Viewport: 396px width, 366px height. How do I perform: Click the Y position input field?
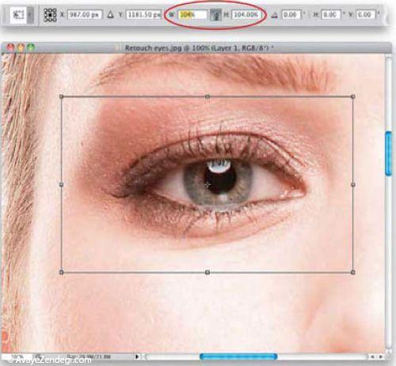[143, 14]
